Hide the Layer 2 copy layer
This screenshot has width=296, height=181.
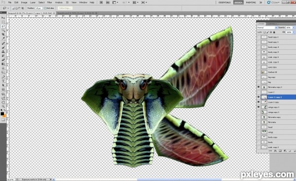pyautogui.click(x=259, y=102)
